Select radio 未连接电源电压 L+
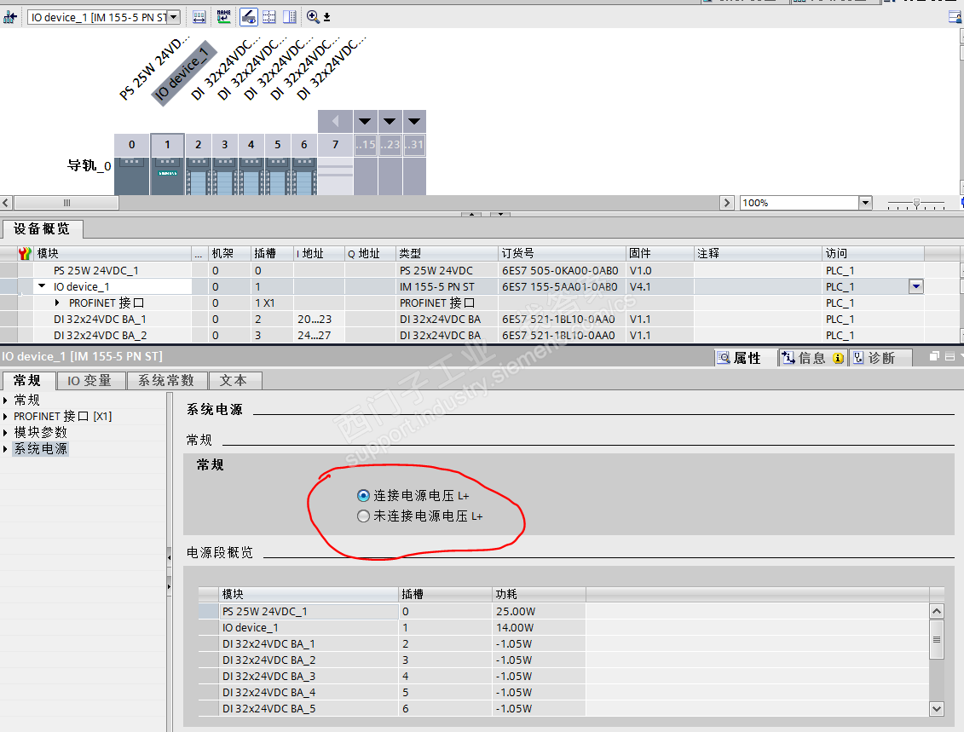Screen dimensions: 964x732 (x=363, y=516)
